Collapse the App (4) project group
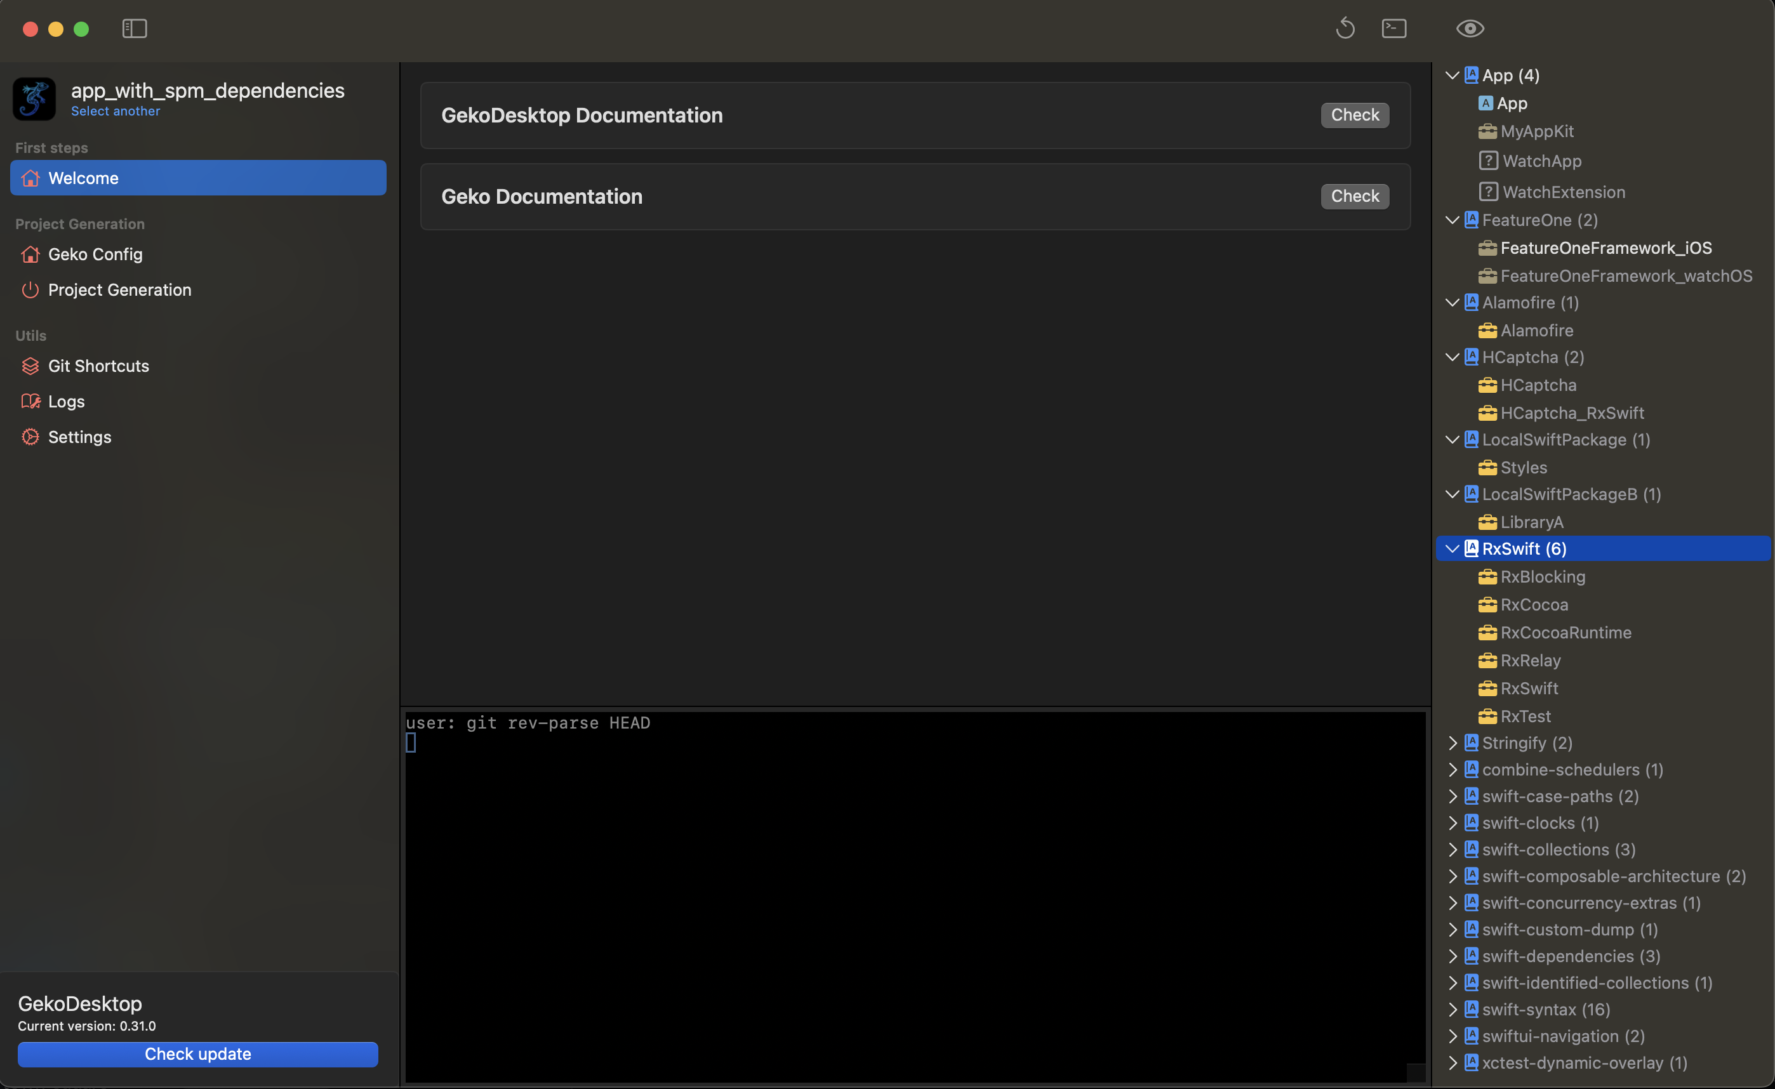 (x=1453, y=76)
